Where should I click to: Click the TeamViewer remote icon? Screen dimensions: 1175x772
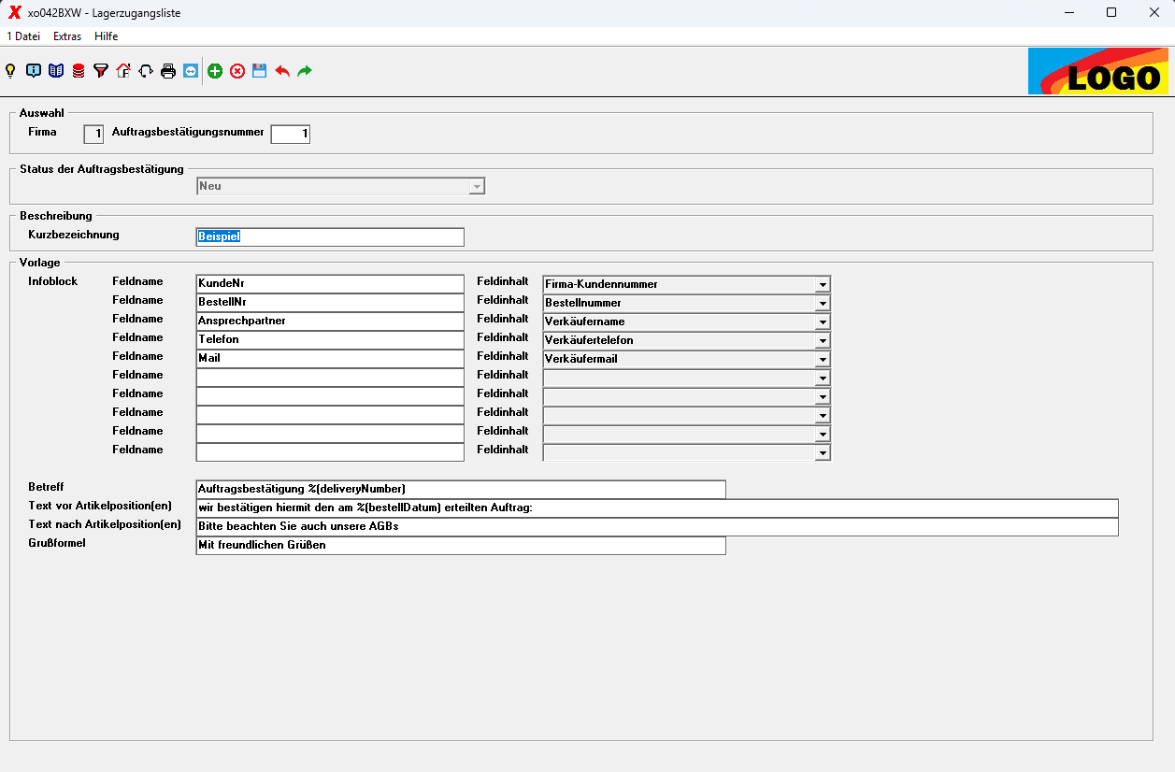coord(191,71)
